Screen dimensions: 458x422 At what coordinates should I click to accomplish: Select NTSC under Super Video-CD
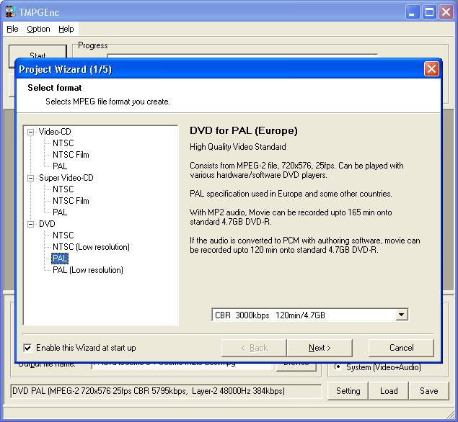tap(63, 189)
